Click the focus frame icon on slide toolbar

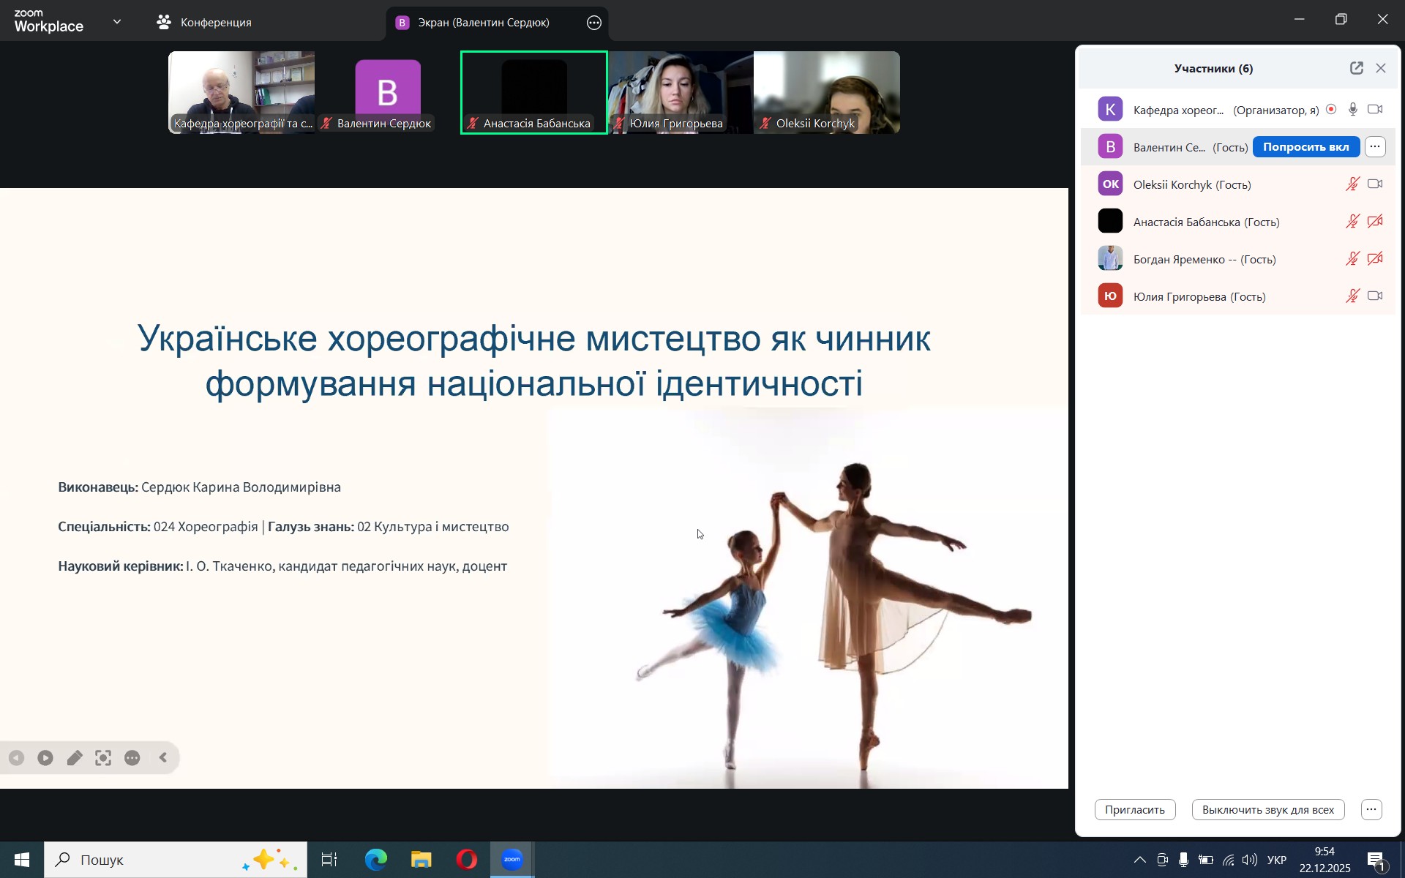tap(103, 758)
